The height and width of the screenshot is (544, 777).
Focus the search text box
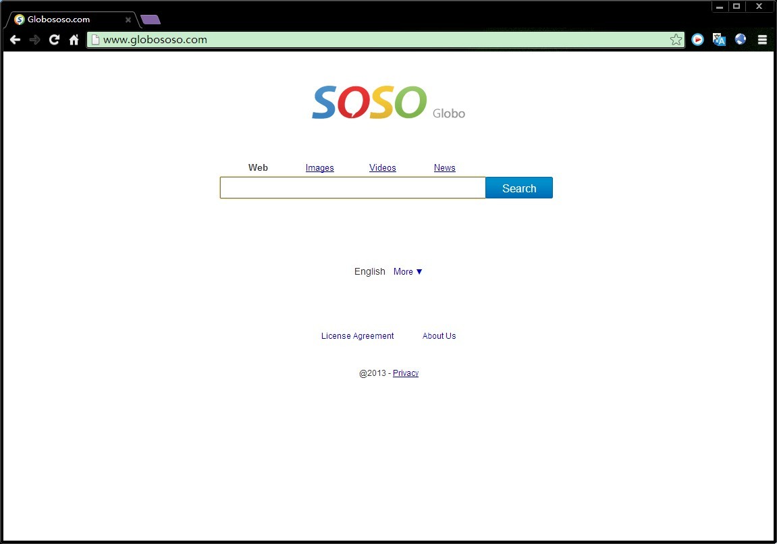pyautogui.click(x=353, y=188)
